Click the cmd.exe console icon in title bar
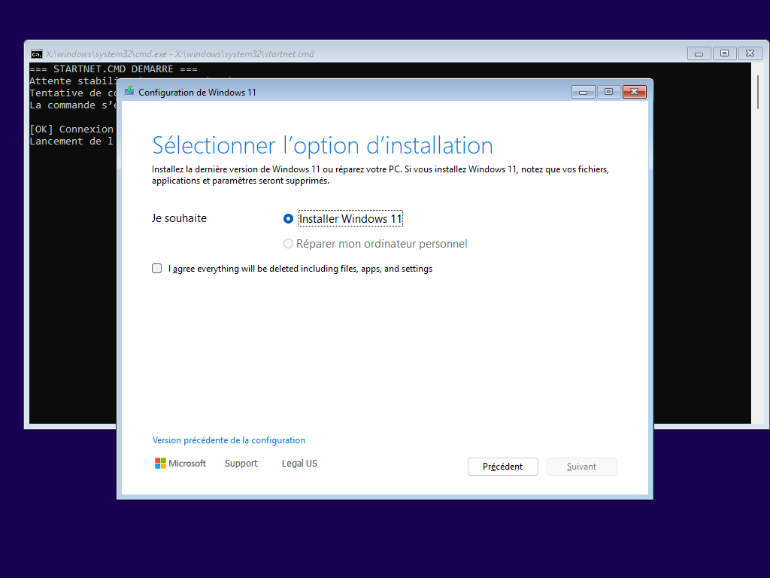 (36, 53)
